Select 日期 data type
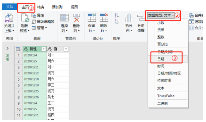Screen dimensions: 206x122 pyautogui.click(x=168, y=59)
